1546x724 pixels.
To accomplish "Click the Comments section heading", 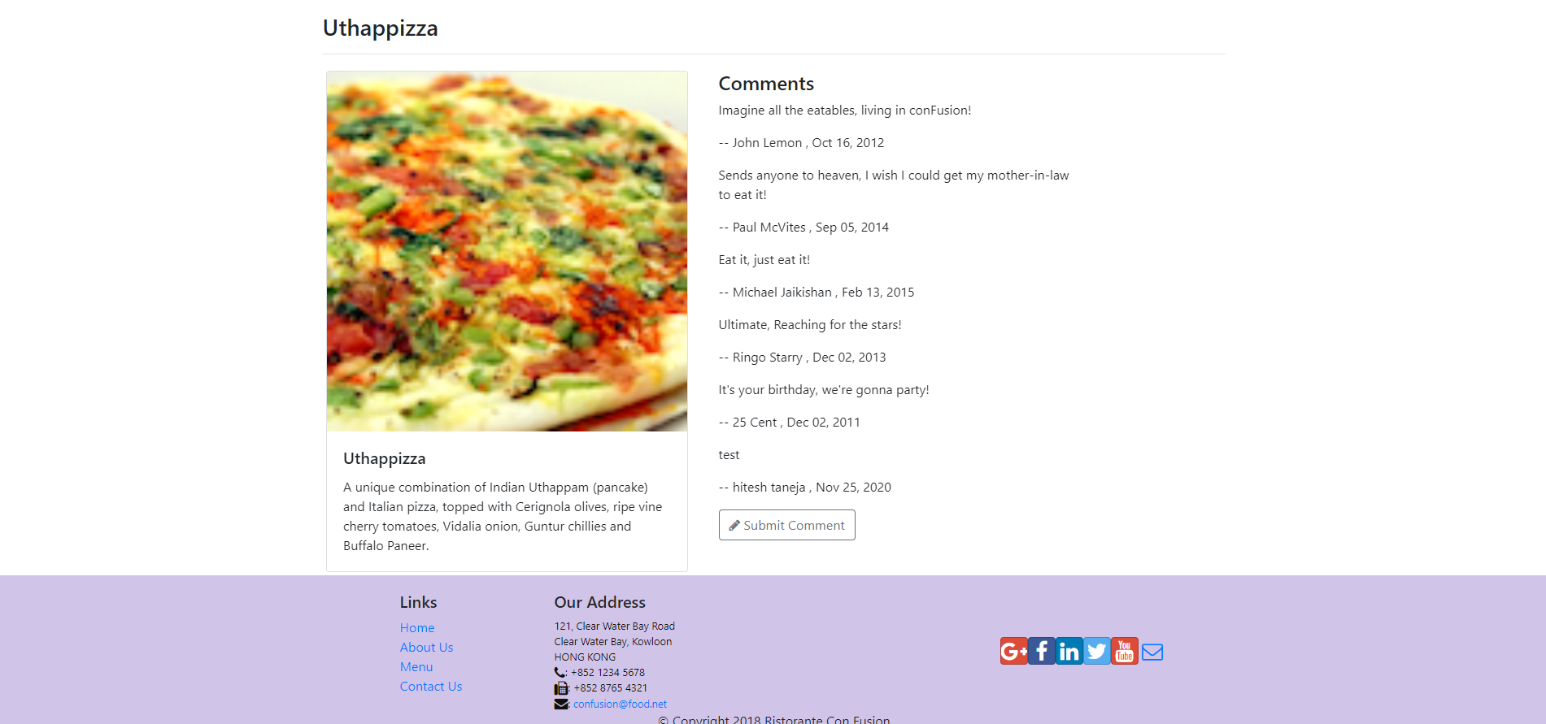I will click(766, 84).
